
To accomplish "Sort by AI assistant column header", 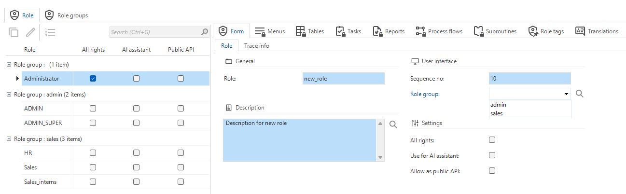I will click(137, 50).
